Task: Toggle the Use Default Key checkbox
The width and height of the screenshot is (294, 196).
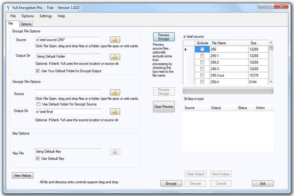Action: coord(38,159)
